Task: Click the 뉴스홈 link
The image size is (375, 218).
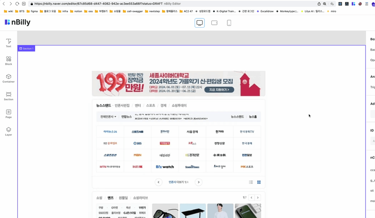Action: coord(253,117)
